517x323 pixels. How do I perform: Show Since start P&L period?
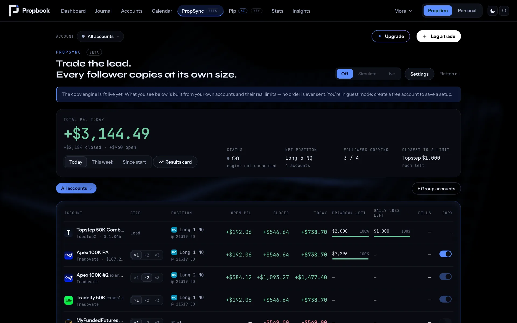[134, 162]
